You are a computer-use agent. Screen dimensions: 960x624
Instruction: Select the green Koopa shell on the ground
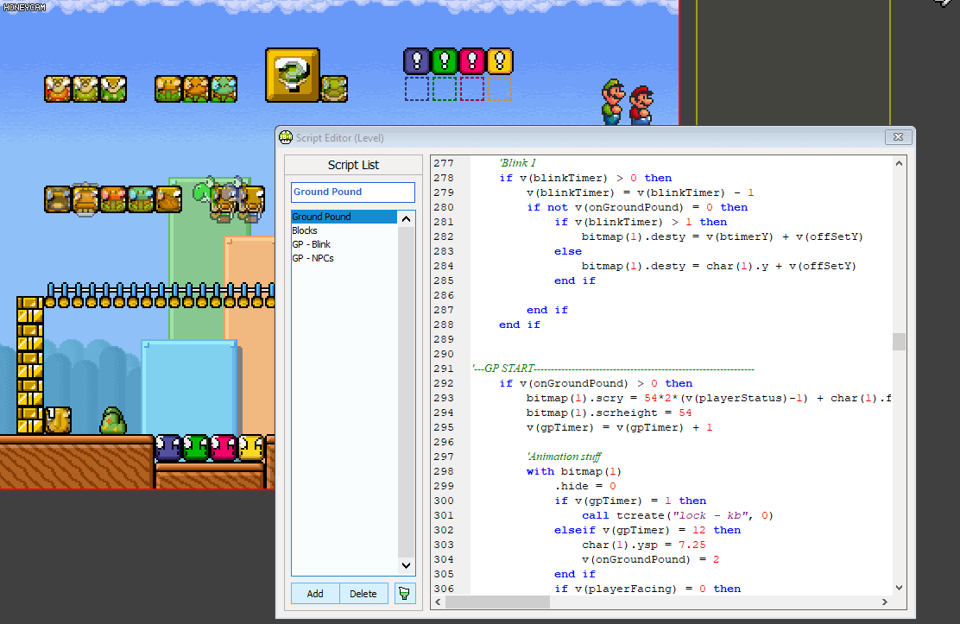[113, 420]
